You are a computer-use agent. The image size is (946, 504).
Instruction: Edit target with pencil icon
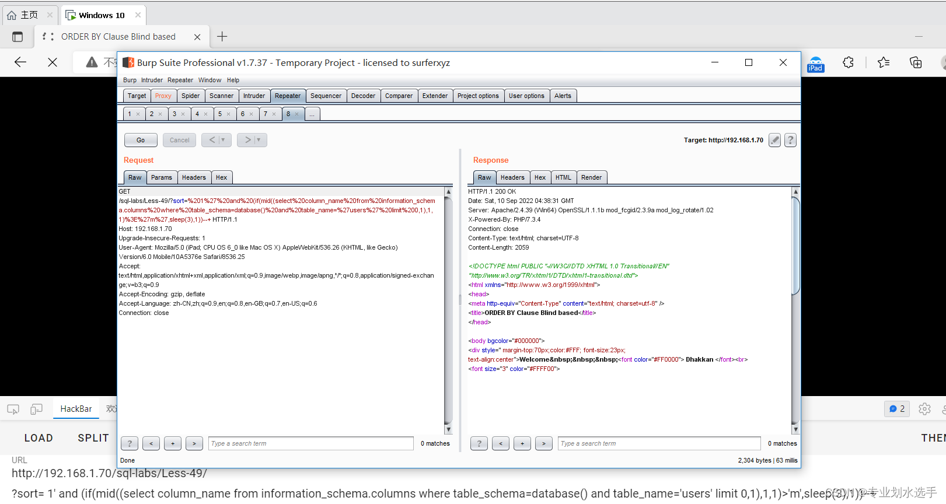coord(774,140)
